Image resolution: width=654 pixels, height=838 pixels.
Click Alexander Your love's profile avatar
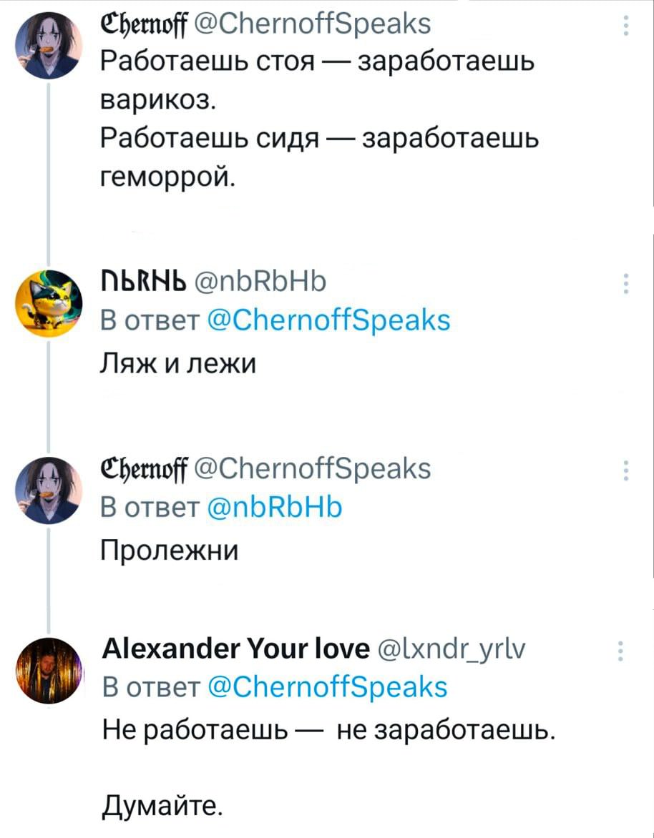pyautogui.click(x=48, y=671)
